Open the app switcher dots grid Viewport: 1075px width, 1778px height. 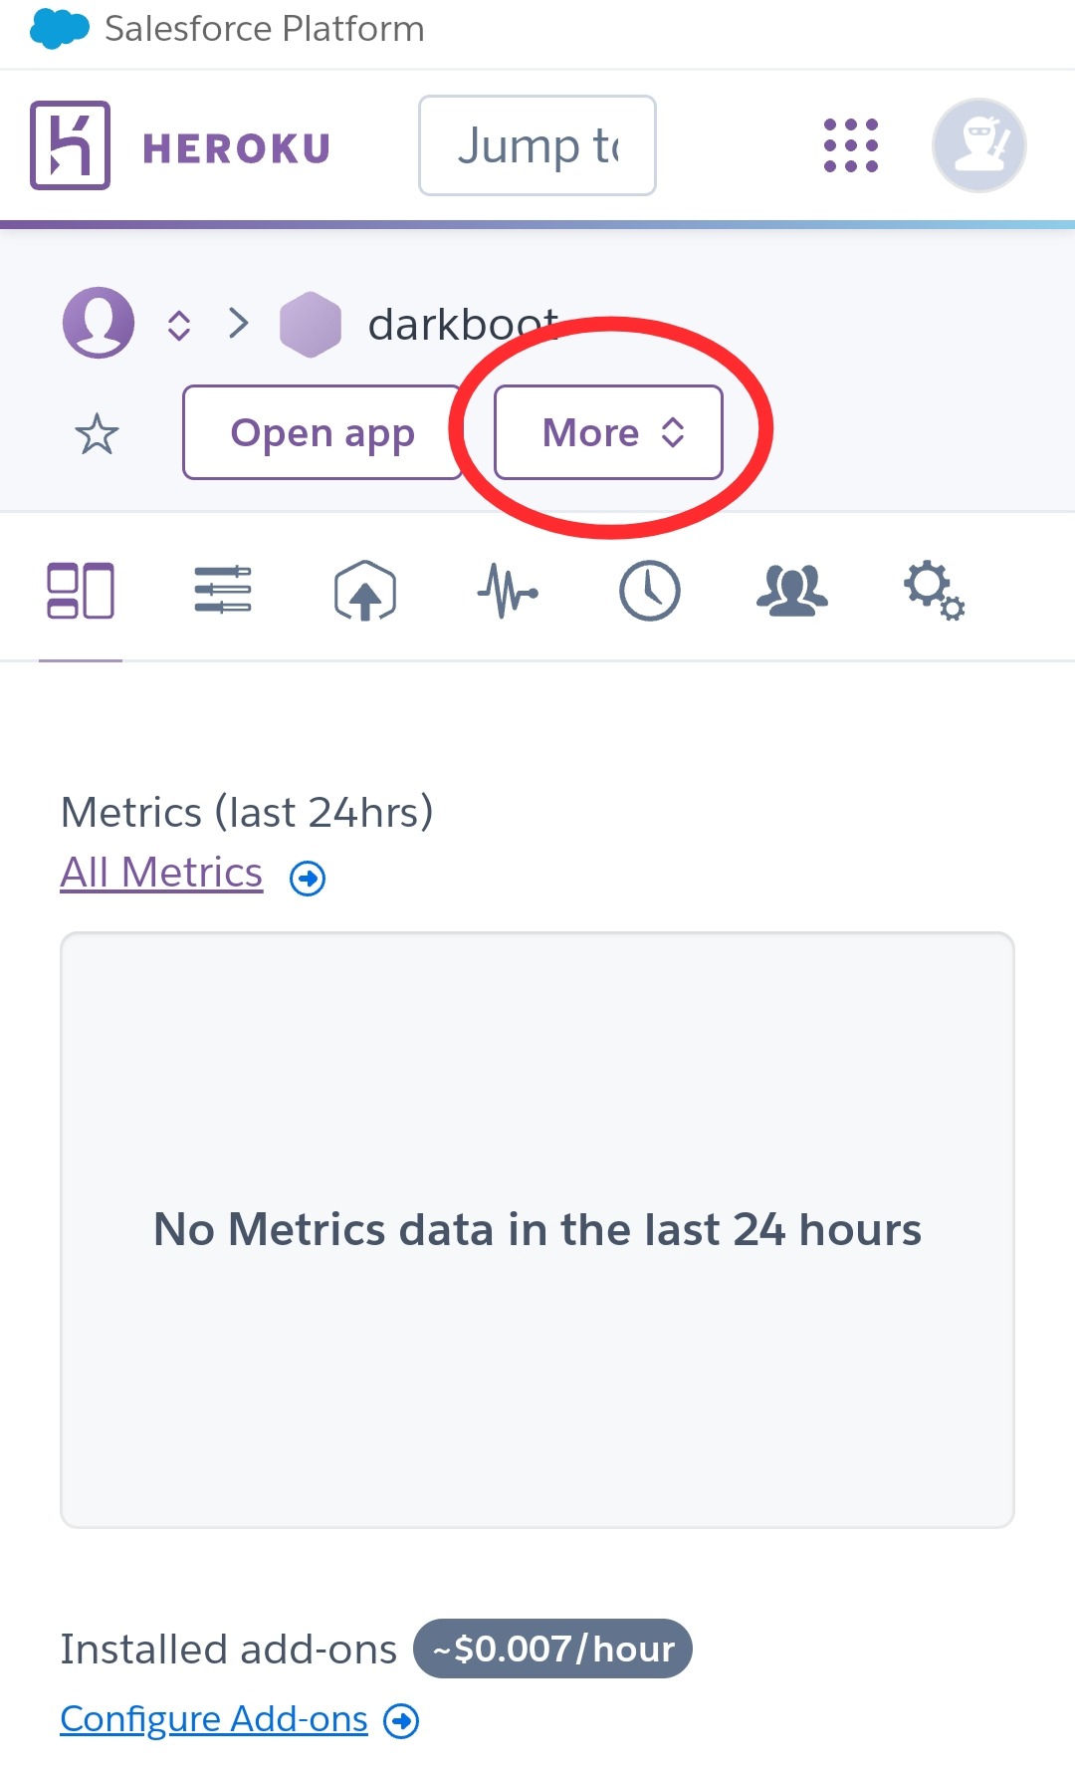(x=851, y=145)
